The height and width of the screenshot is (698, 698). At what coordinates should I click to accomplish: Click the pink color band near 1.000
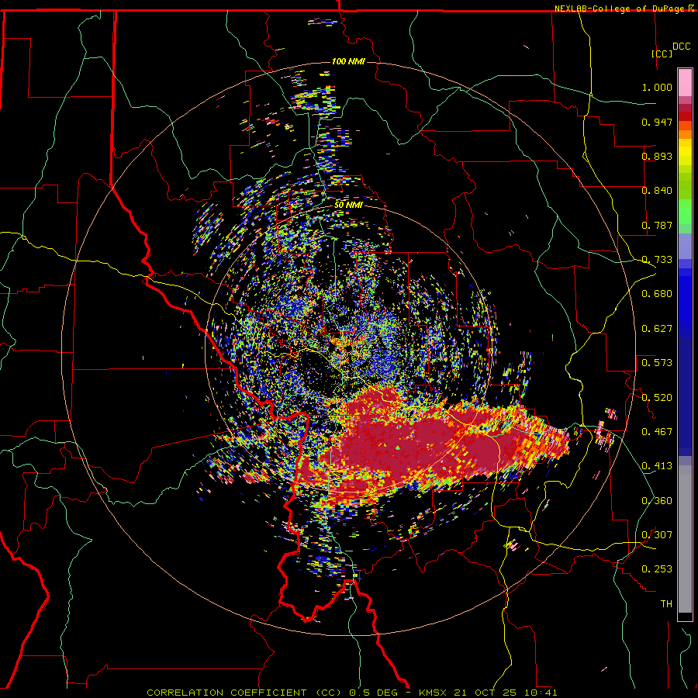(685, 83)
